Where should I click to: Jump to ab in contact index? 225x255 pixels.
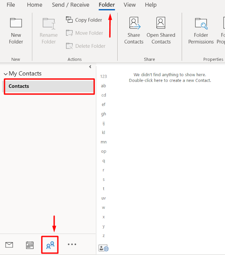(103, 86)
